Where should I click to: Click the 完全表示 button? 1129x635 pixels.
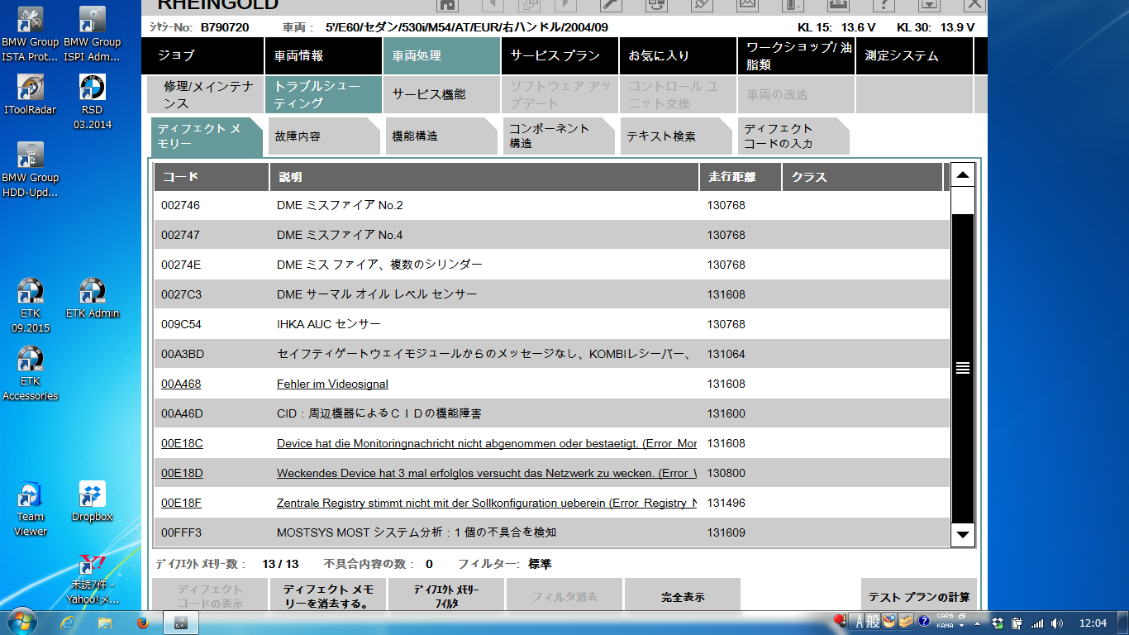tap(683, 595)
